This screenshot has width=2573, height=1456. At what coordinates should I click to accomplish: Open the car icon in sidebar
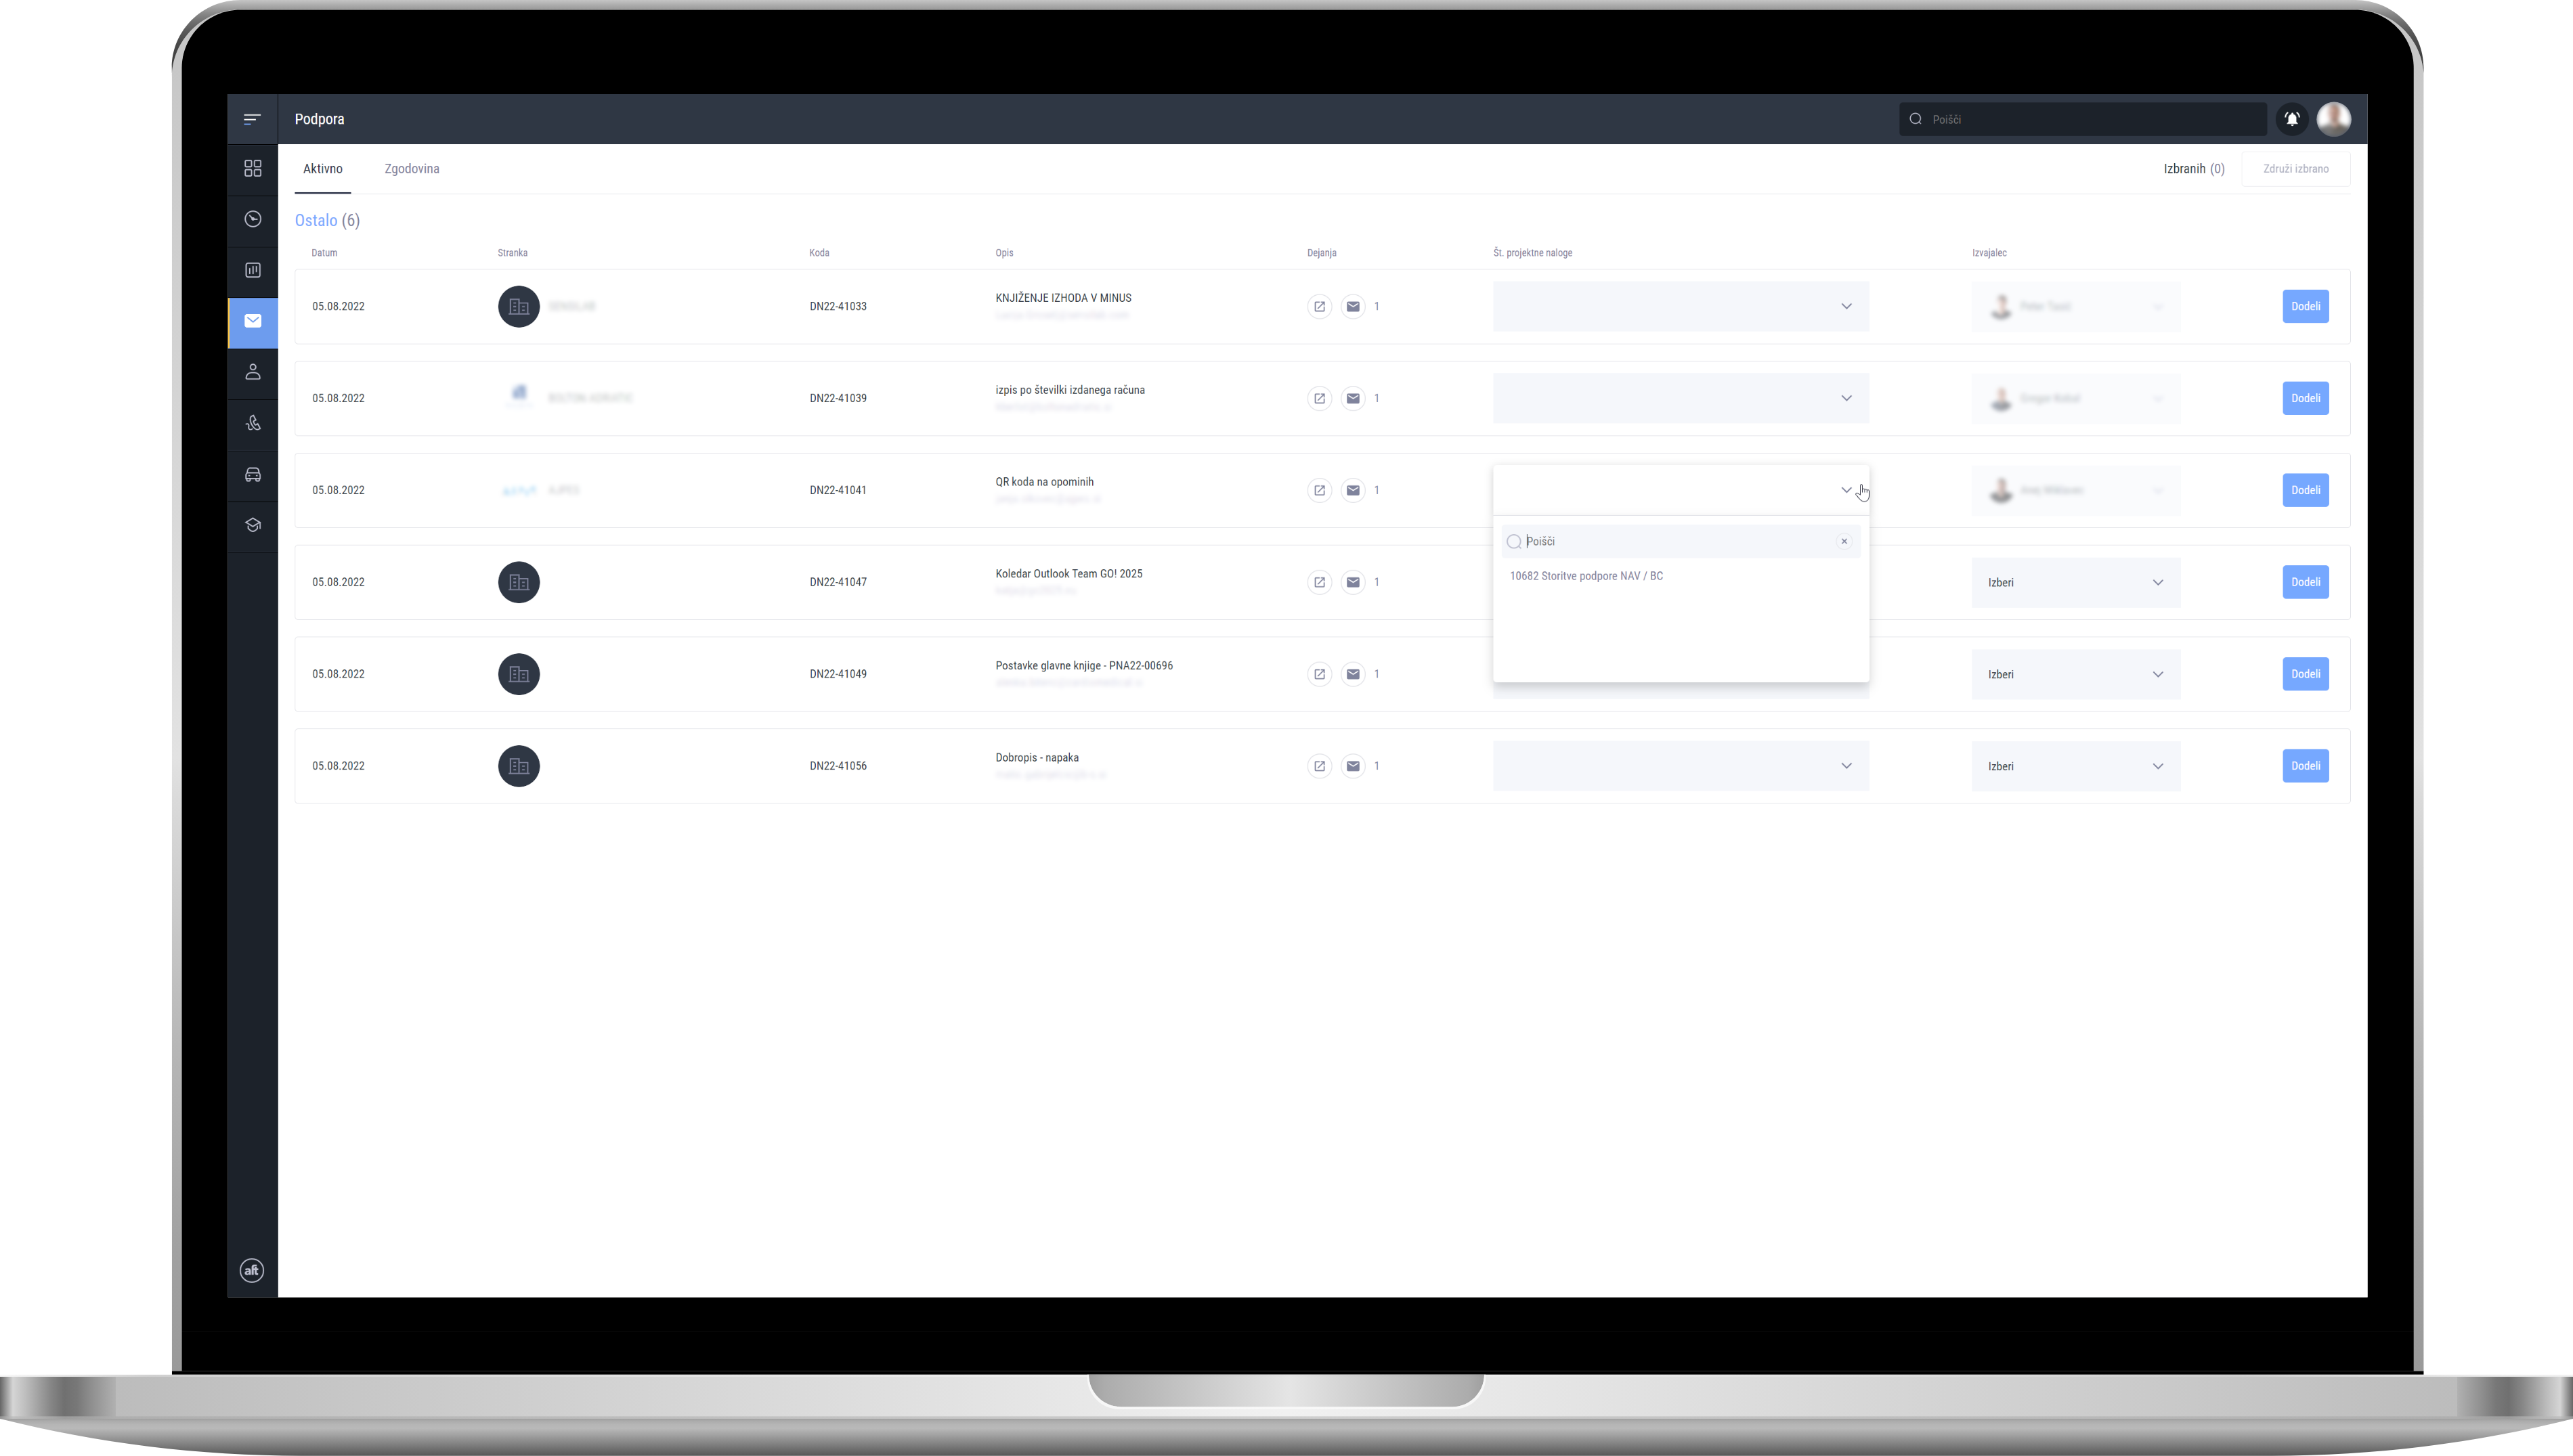click(253, 474)
